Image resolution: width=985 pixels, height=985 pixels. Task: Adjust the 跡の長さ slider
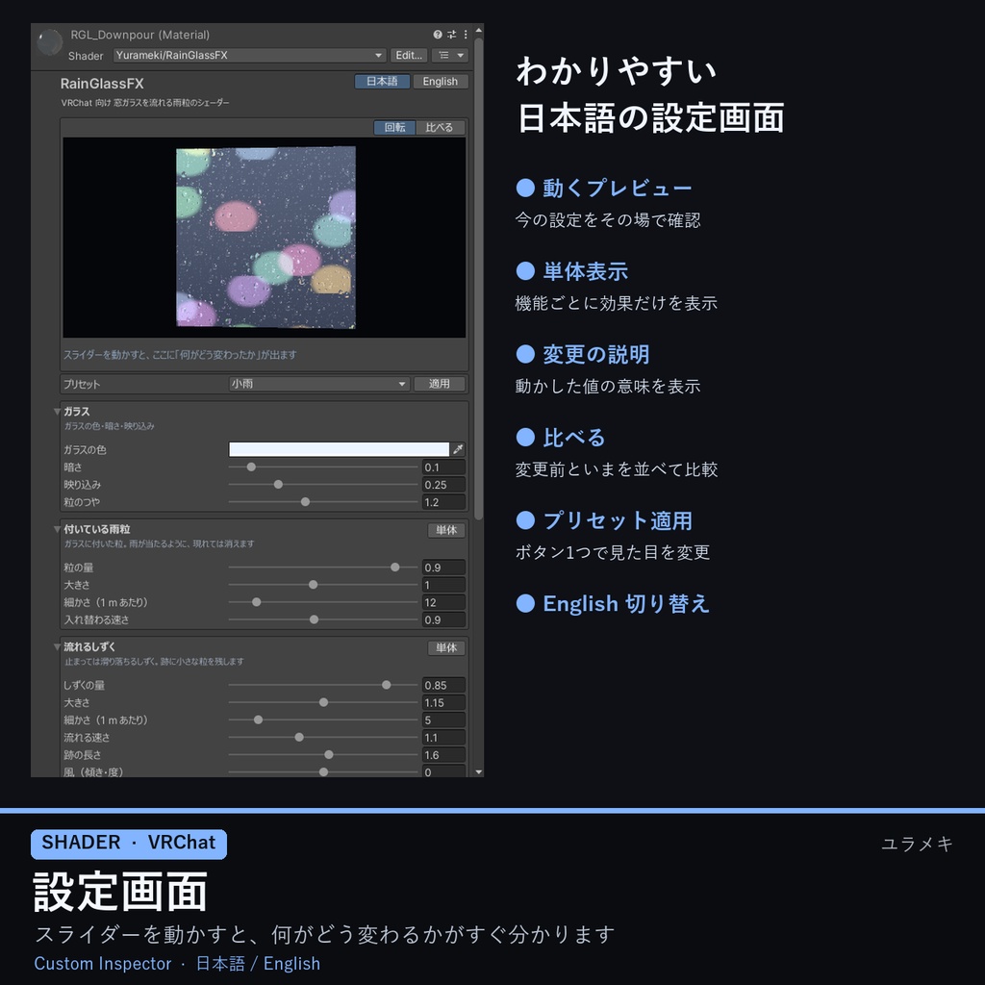click(x=323, y=755)
